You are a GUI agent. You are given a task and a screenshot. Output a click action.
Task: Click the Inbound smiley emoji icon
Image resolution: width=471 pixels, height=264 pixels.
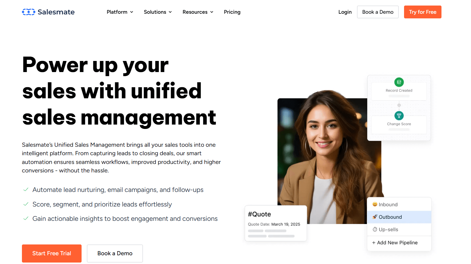375,204
